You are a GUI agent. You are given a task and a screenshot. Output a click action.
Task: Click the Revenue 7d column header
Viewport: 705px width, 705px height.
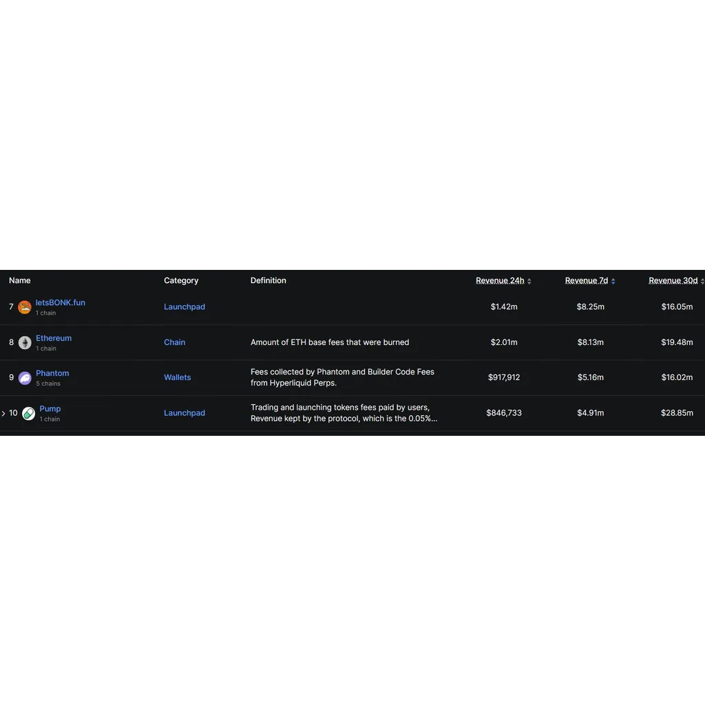(587, 281)
